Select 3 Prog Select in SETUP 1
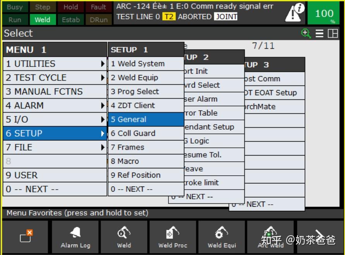The height and width of the screenshot is (255, 345). [x=146, y=91]
